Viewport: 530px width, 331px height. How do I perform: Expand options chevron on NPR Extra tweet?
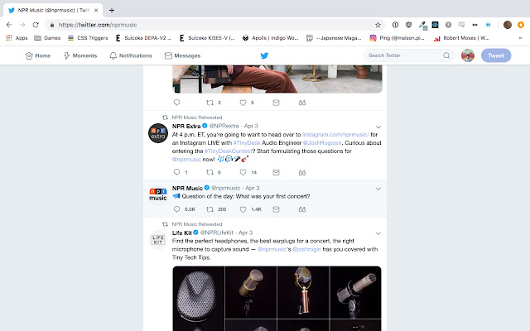coord(378,127)
